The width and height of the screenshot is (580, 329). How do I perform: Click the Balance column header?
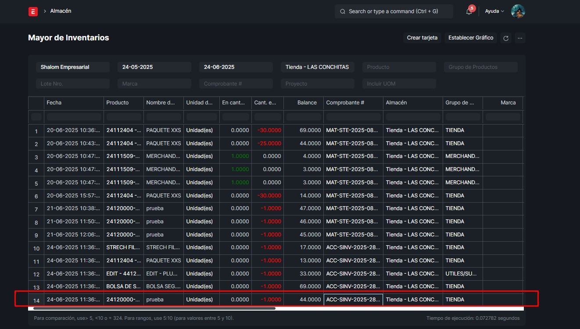pyautogui.click(x=307, y=103)
